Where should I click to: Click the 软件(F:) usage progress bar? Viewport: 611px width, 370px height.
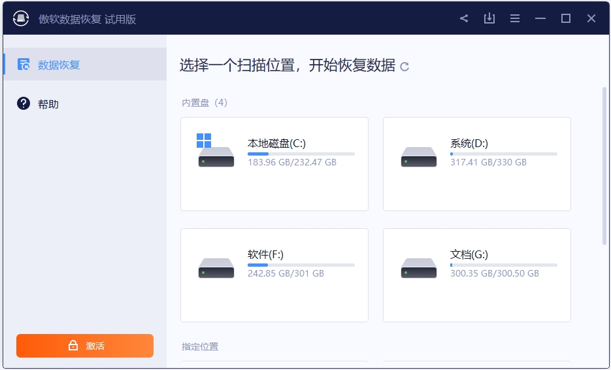tap(301, 265)
